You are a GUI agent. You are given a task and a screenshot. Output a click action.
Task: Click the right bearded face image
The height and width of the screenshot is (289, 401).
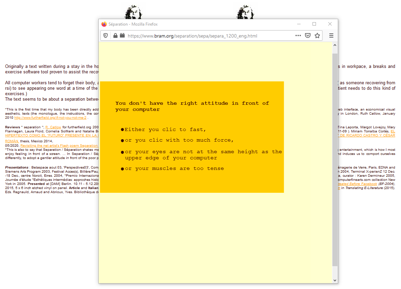[245, 12]
